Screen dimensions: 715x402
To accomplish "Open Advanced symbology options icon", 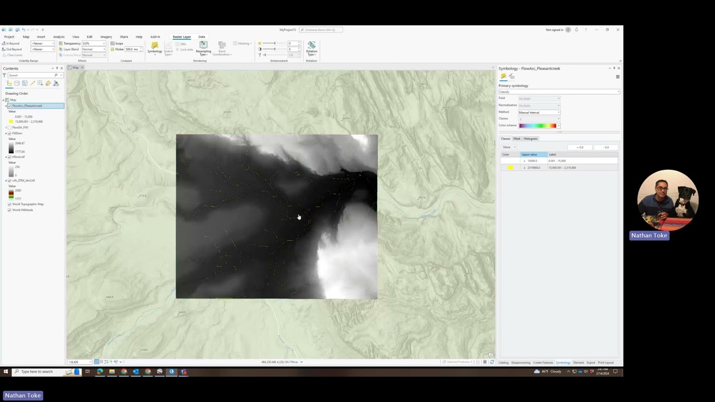I will coord(512,76).
